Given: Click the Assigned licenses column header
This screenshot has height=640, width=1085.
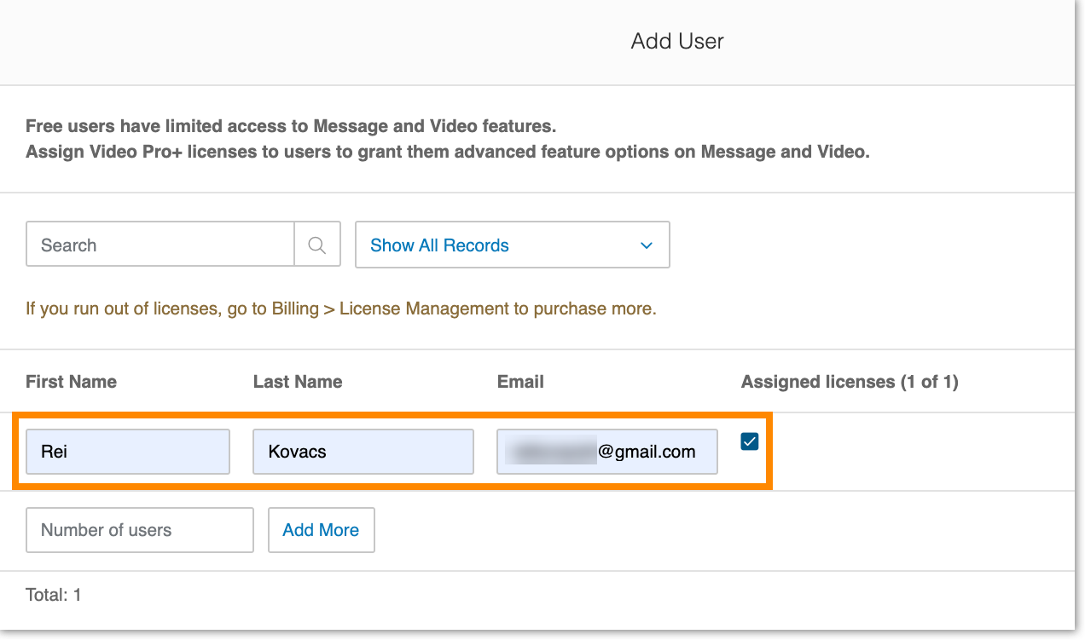Looking at the screenshot, I should tap(849, 381).
